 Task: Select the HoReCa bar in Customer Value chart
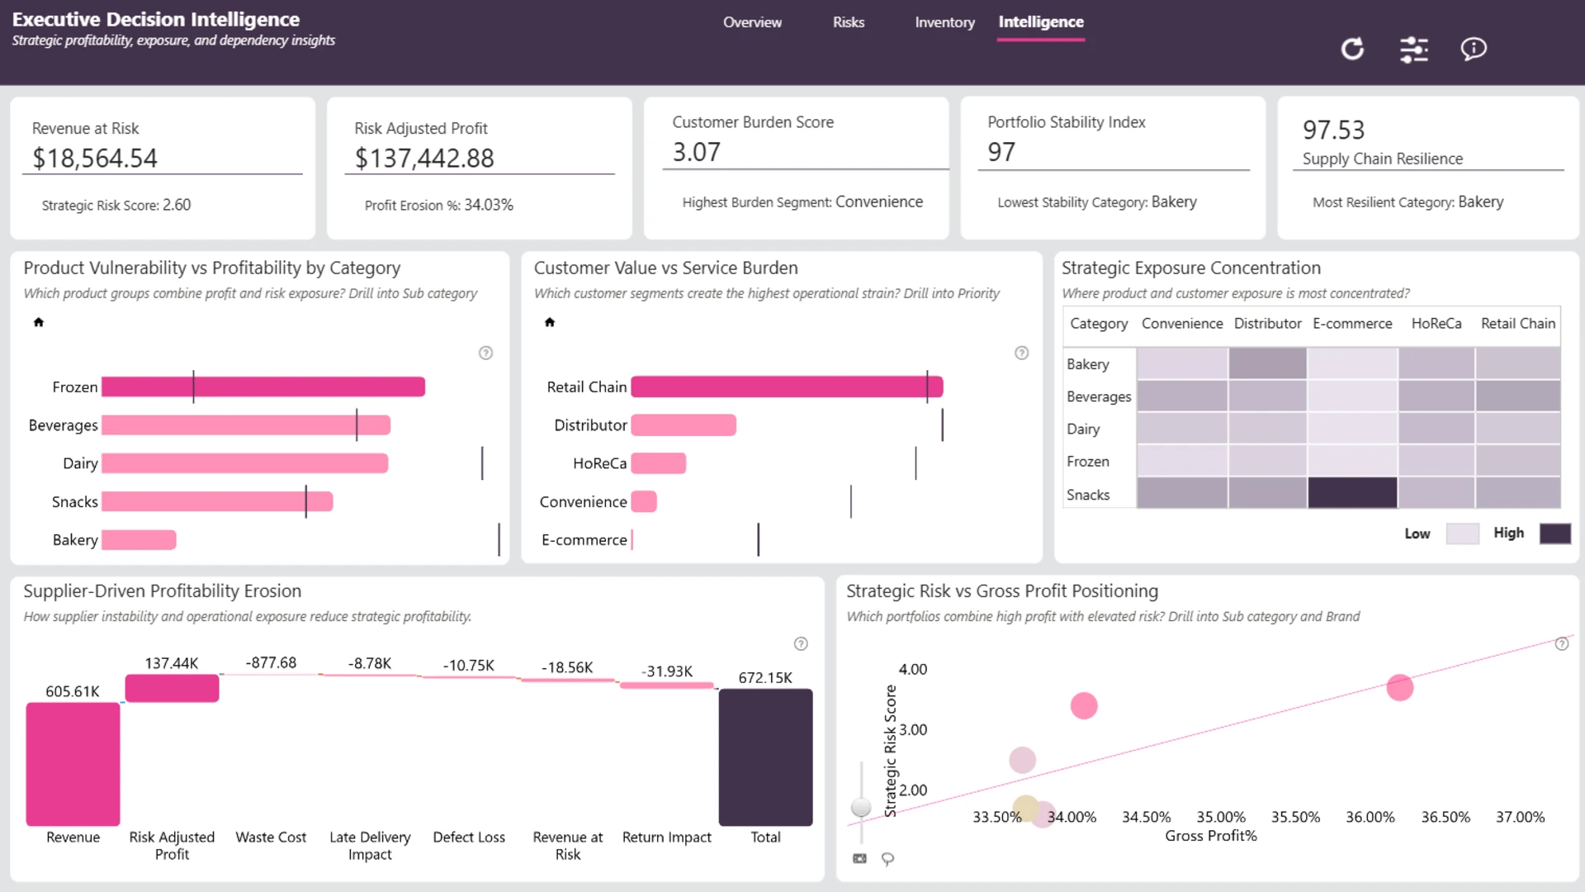658,463
